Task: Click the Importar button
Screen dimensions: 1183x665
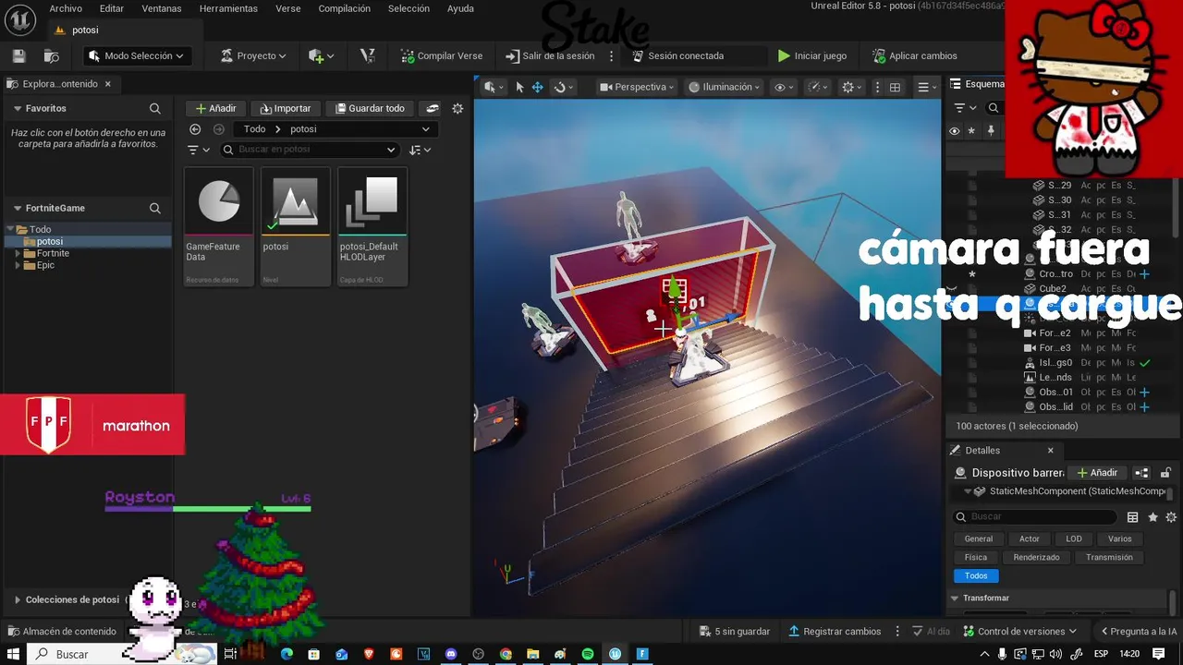Action: [286, 108]
